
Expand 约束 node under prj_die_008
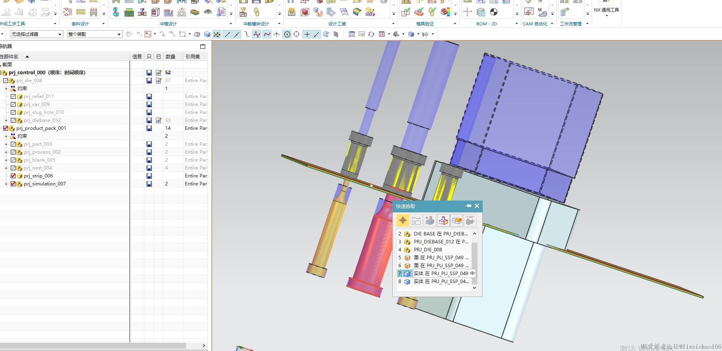[6, 89]
